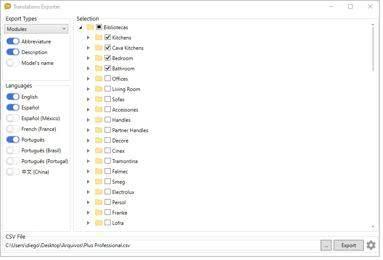Expand the Accessories tree node

tap(89, 110)
